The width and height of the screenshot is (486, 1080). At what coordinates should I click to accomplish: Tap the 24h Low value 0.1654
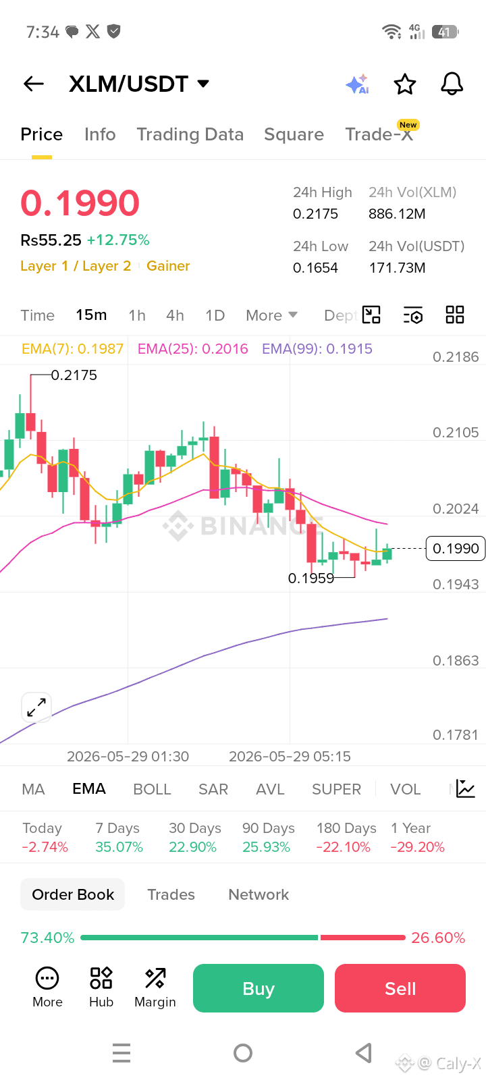315,268
